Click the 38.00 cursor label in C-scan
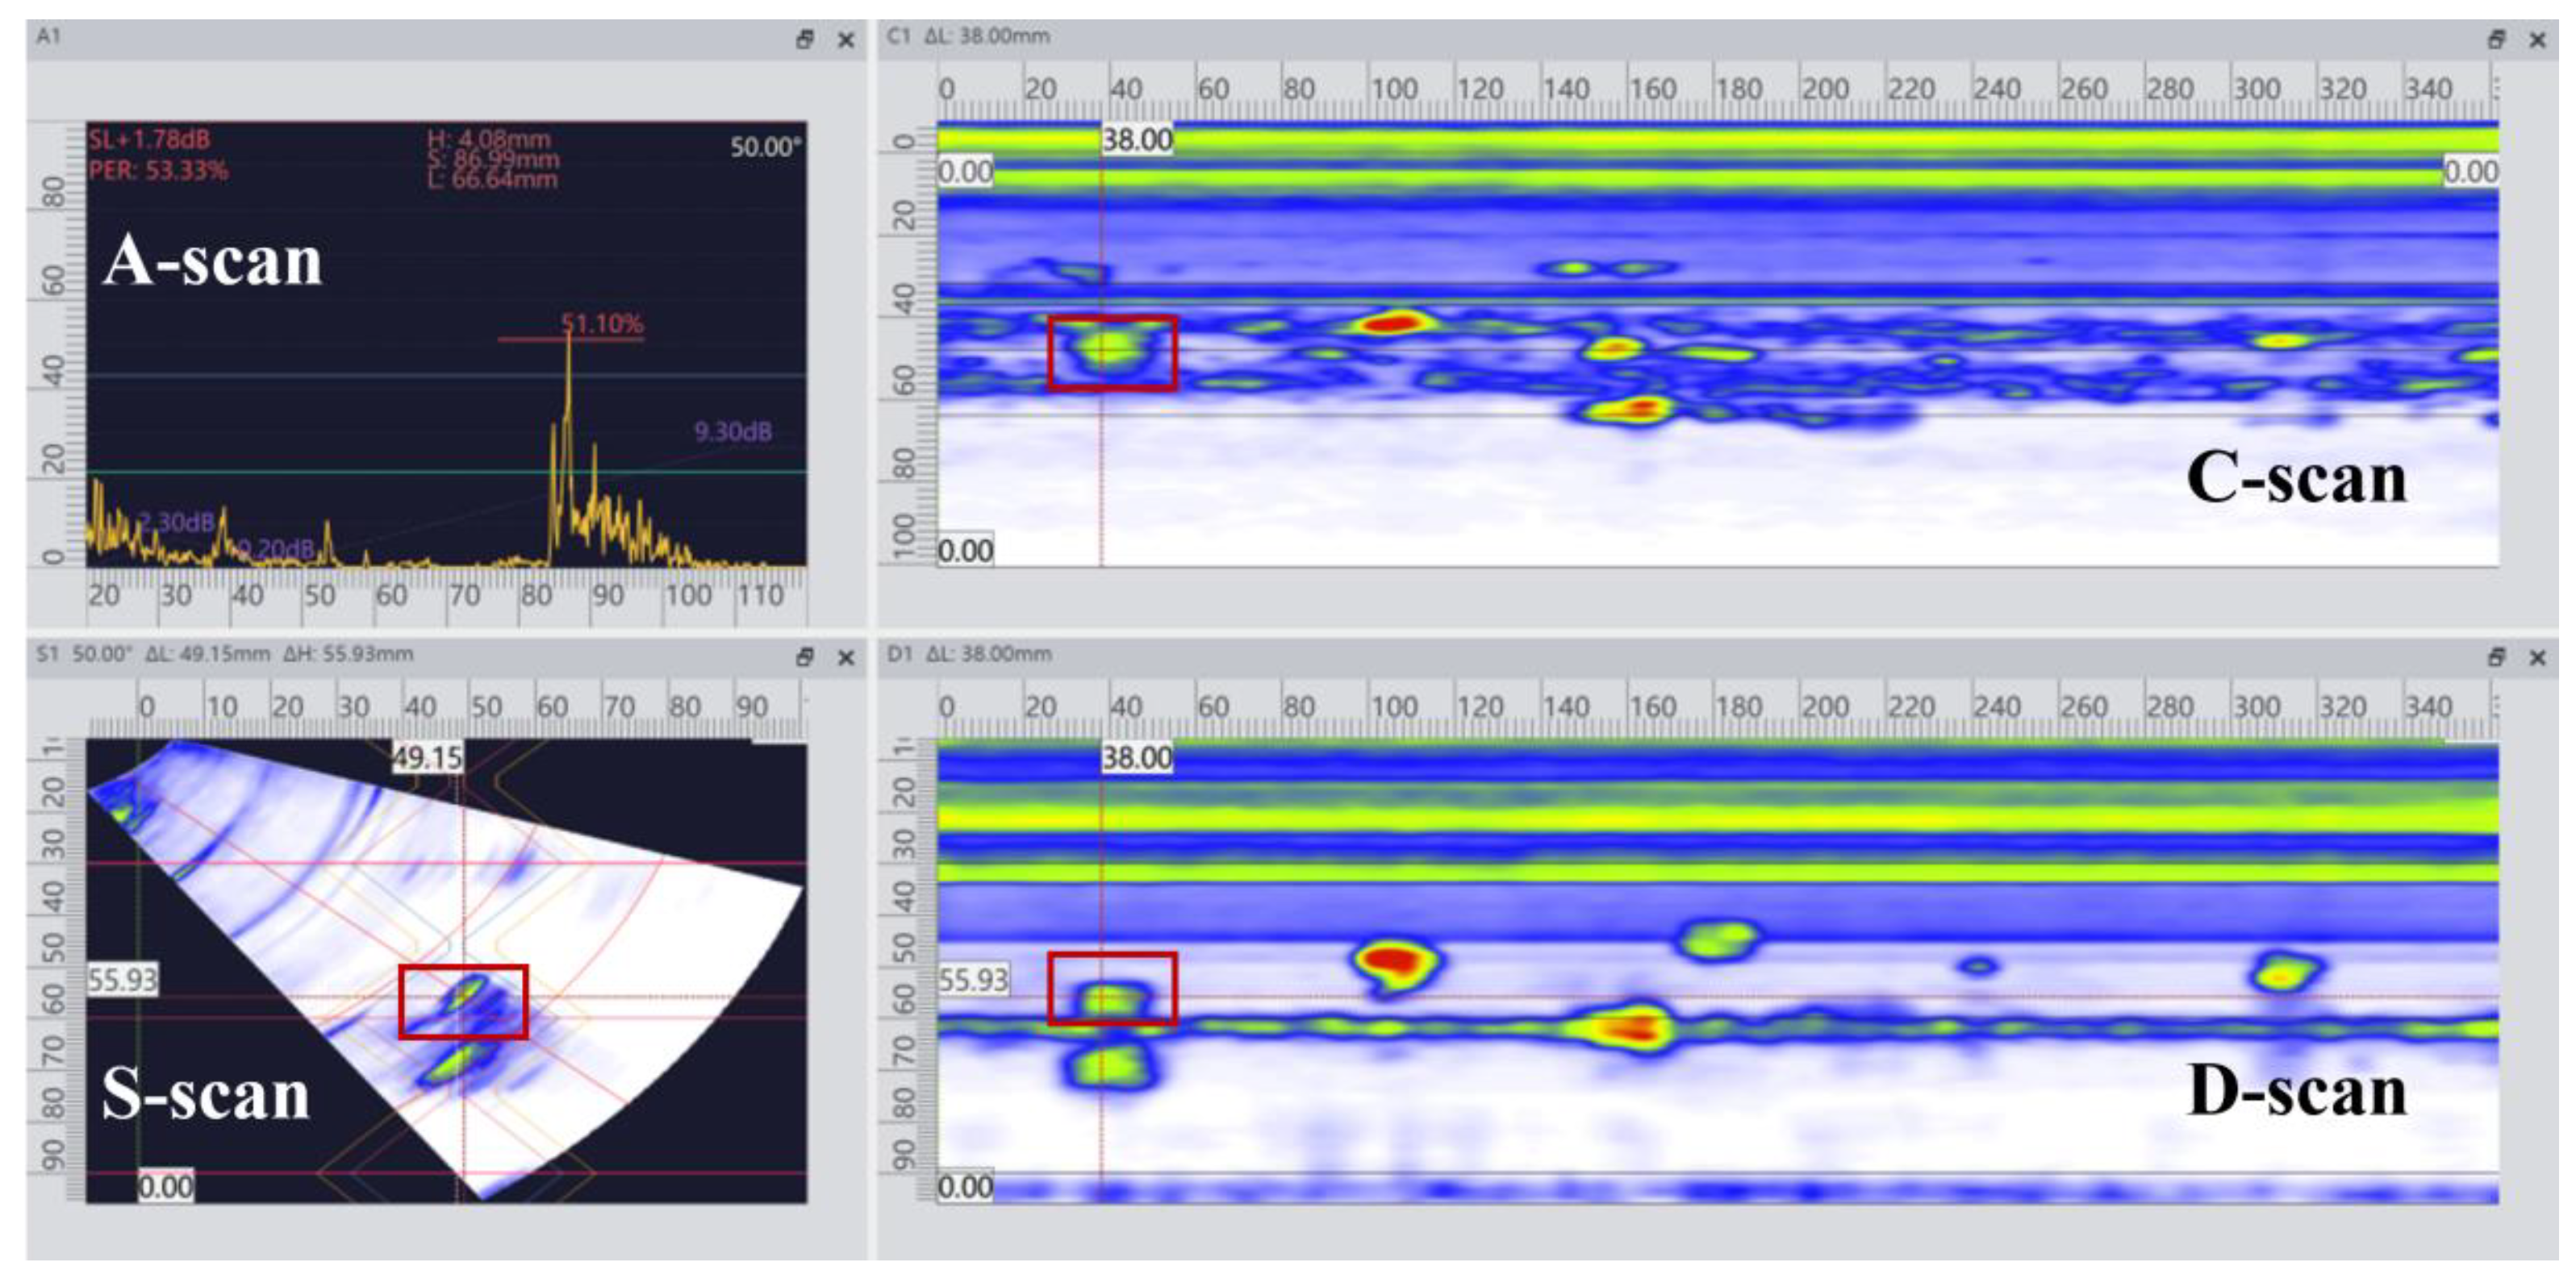 click(x=1137, y=140)
